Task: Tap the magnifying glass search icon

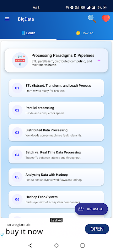Action: point(92,19)
